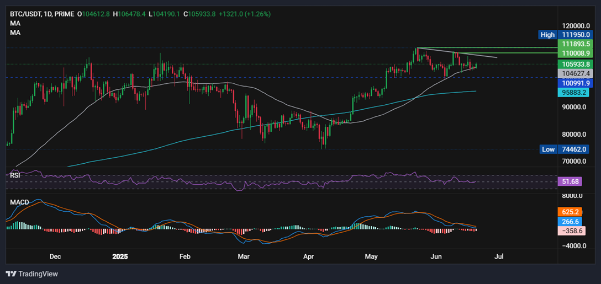Select the MACD histogram value -358.6

click(569, 231)
